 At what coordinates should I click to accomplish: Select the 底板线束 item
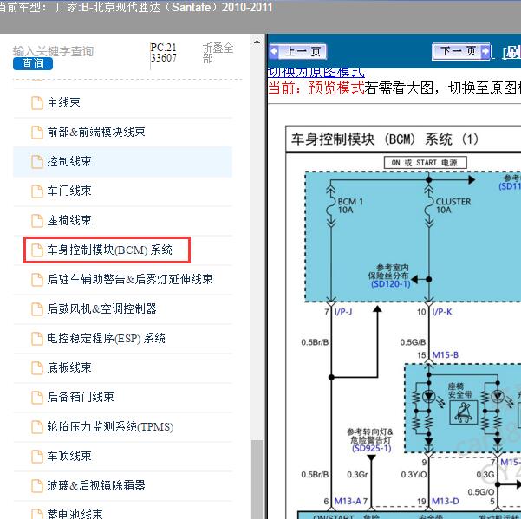point(122,367)
